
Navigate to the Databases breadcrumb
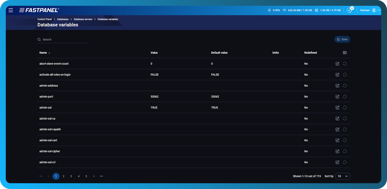62,19
